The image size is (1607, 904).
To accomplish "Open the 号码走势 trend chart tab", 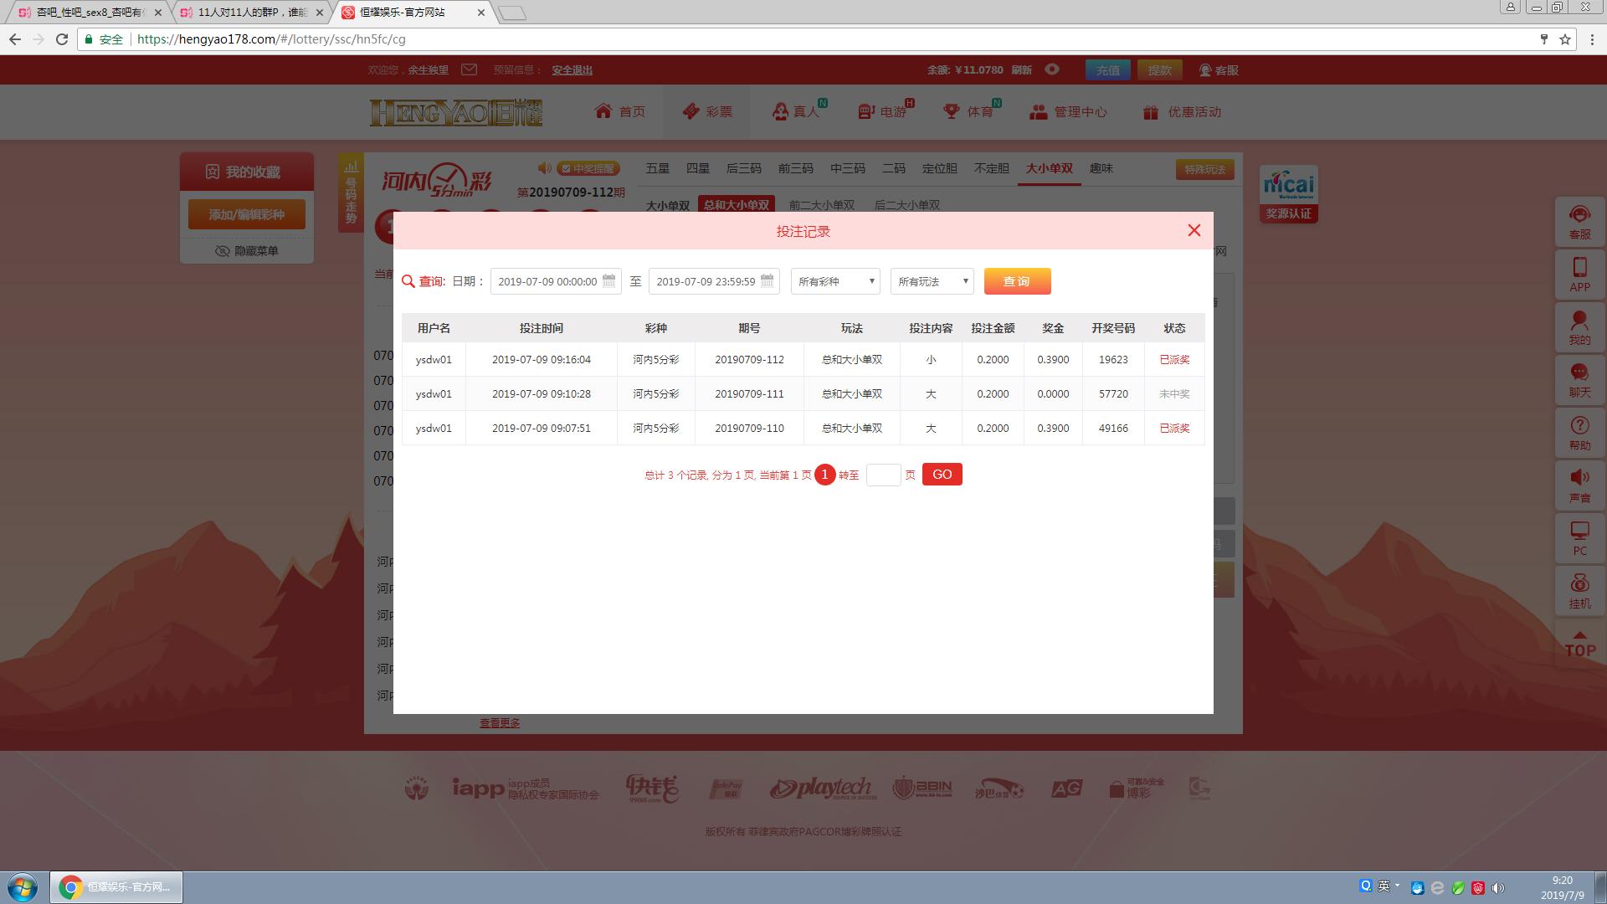I will (x=351, y=193).
